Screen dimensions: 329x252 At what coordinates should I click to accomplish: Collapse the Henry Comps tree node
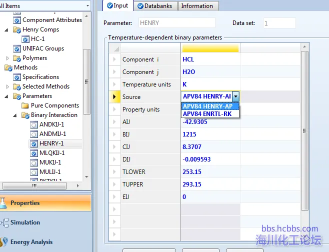pyautogui.click(x=6, y=30)
